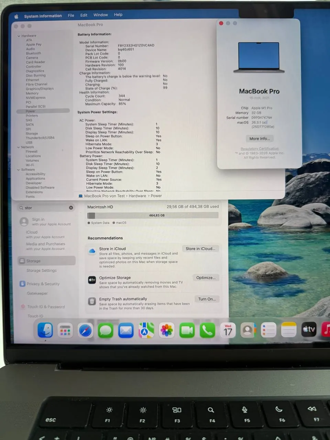This screenshot has height=440, width=330.
Task: Select NVMExpress in the Hardware list
Action: (36, 98)
